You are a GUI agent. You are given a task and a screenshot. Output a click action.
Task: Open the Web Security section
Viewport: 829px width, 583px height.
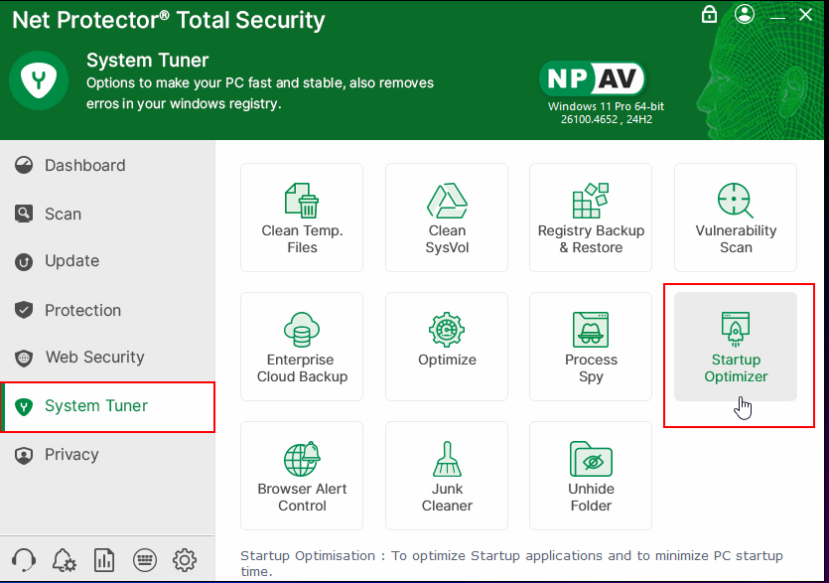[94, 358]
